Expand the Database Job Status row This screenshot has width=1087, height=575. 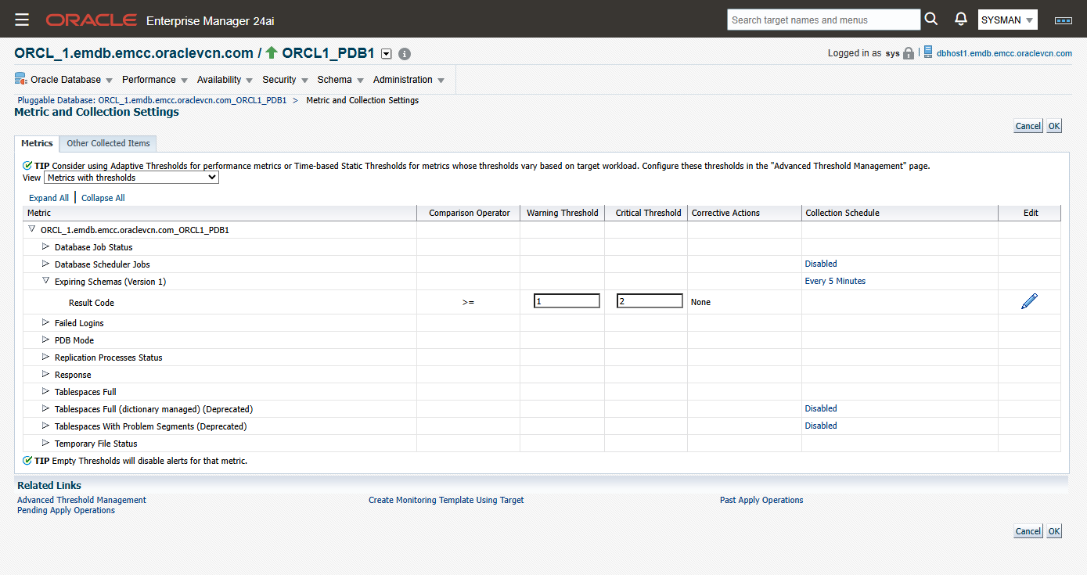46,246
